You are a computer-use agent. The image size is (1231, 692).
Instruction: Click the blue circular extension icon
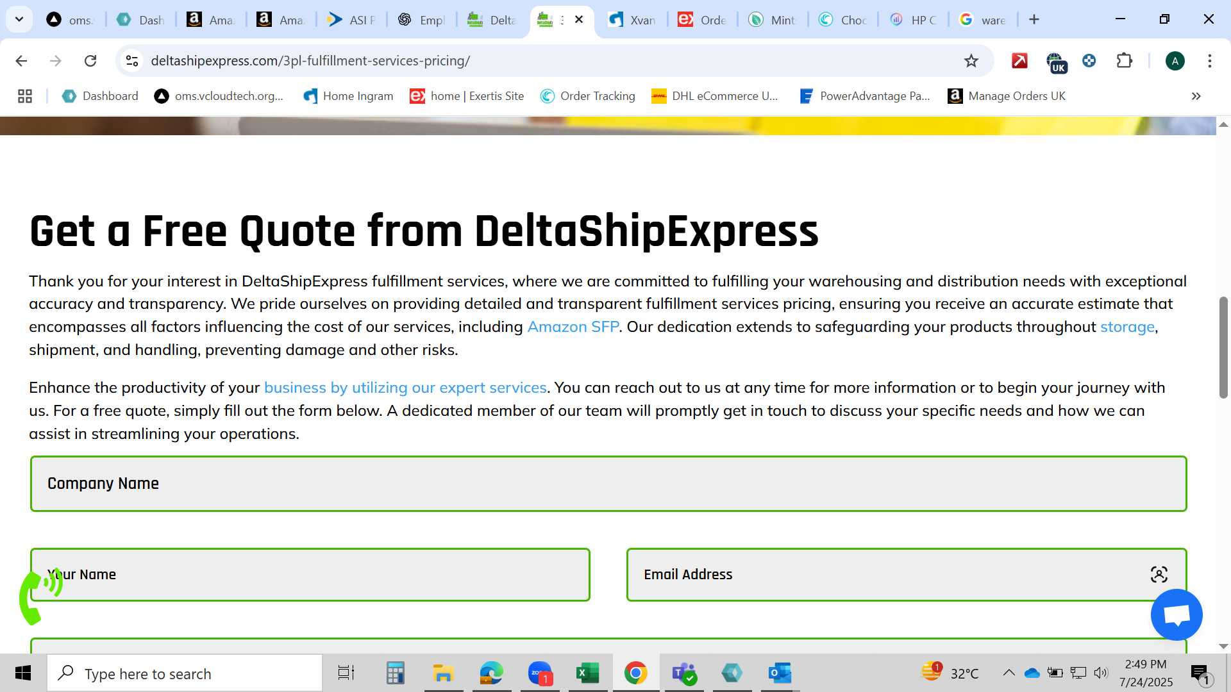[1089, 61]
